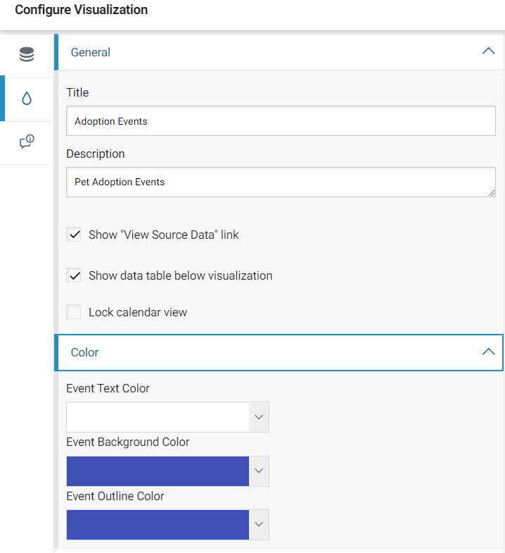Image resolution: width=505 pixels, height=553 pixels.
Task: Open Event Text Color dropdown arrow
Action: pos(259,417)
